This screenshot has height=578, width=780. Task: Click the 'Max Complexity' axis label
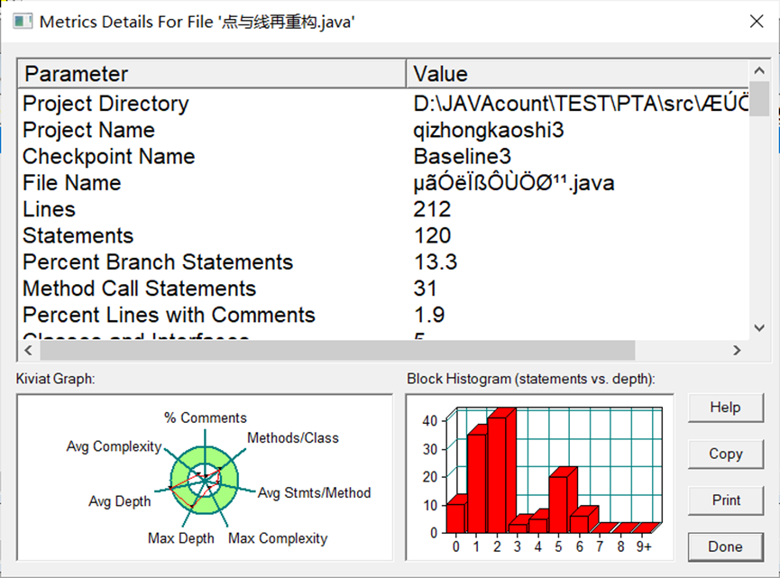coord(278,538)
